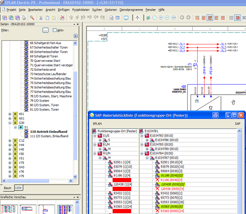Expand the K01 tree node
The width and height of the screenshot is (246, 214).
pyautogui.click(x=10, y=114)
